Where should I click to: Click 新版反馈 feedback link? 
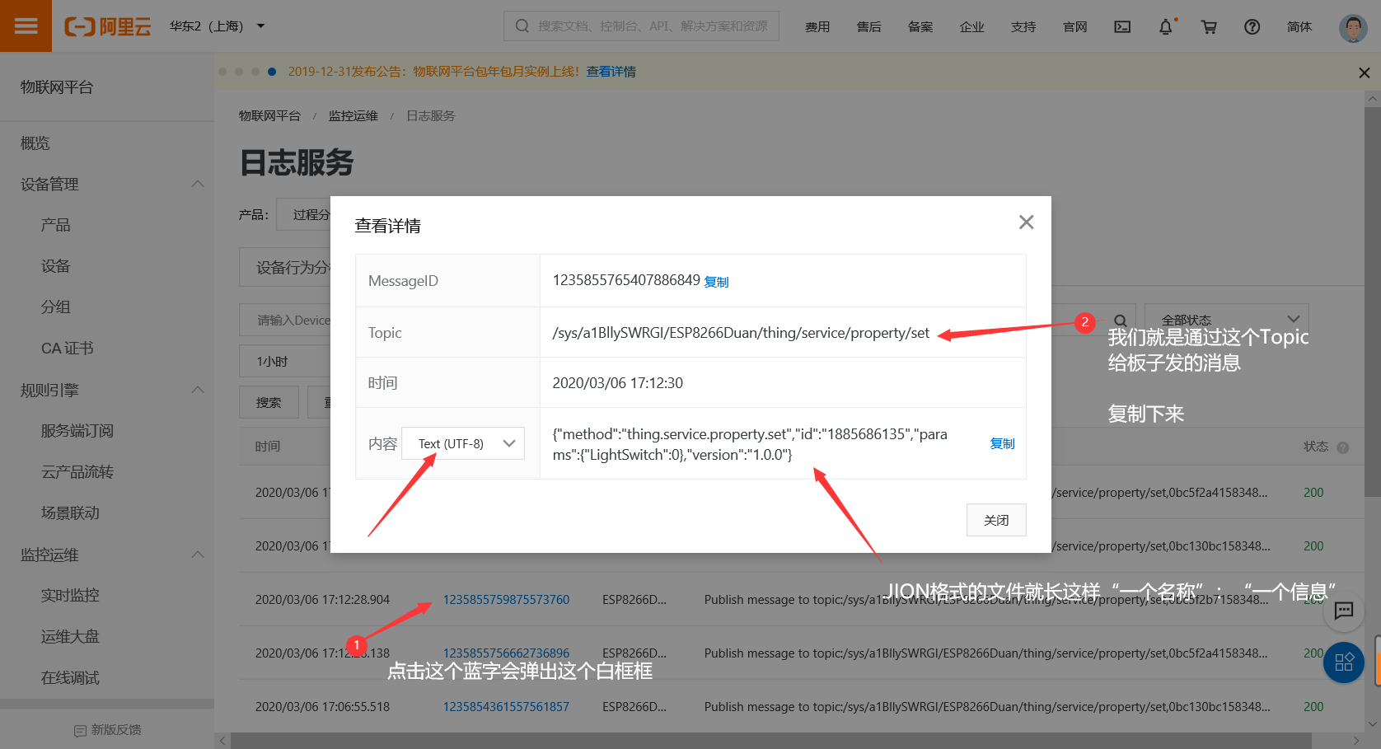[x=107, y=730]
